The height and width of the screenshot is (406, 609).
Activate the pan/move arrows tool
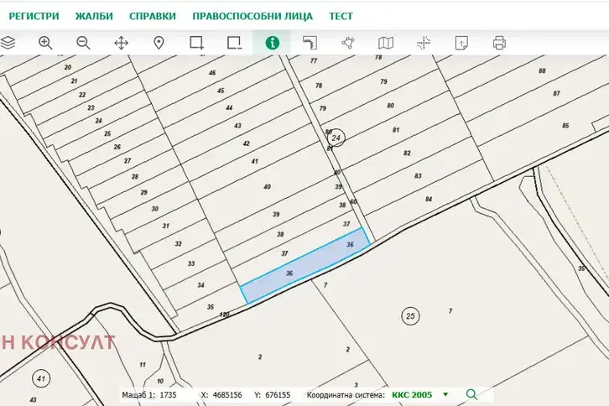tap(121, 43)
